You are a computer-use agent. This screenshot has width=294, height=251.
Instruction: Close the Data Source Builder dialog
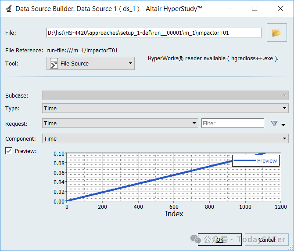280,8
